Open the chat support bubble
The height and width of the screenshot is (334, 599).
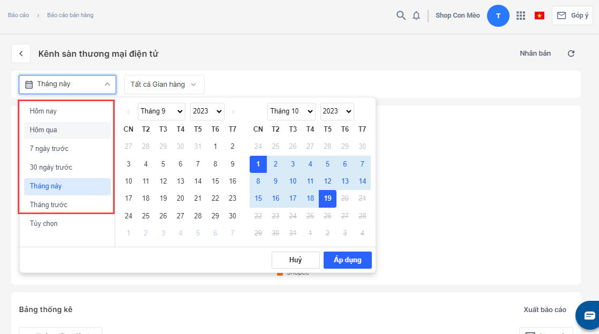[589, 315]
